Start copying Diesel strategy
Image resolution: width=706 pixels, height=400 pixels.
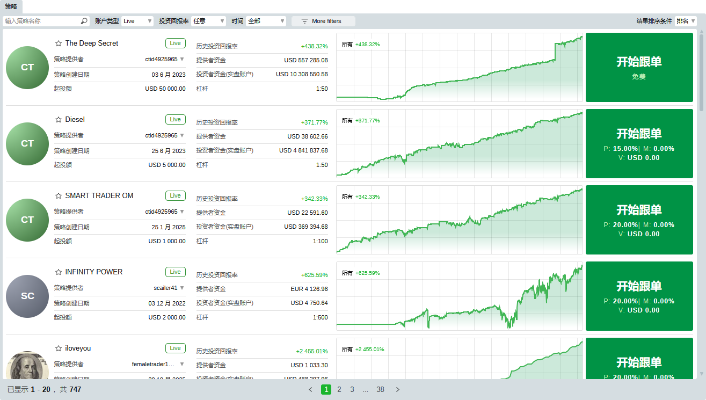[639, 144]
